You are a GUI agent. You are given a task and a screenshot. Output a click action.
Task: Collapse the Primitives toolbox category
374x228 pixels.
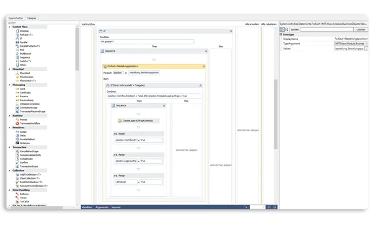9,128
